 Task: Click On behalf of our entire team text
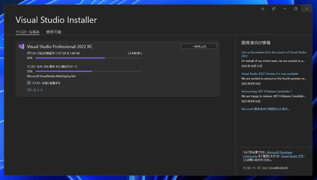tap(273, 61)
